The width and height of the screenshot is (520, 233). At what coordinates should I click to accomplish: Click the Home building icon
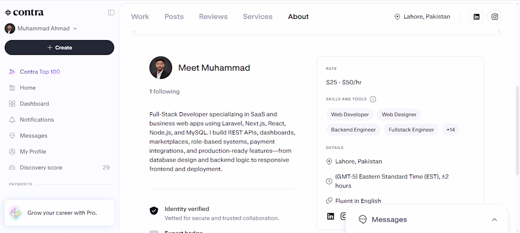click(x=12, y=88)
